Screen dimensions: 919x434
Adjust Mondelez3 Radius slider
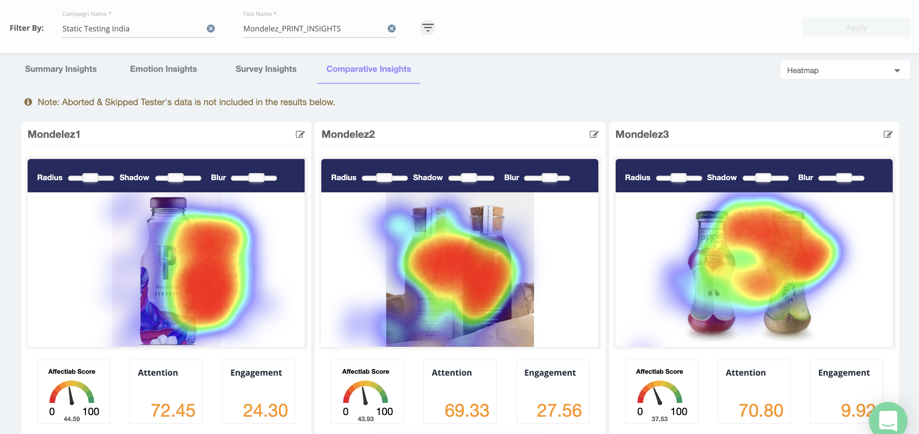679,178
